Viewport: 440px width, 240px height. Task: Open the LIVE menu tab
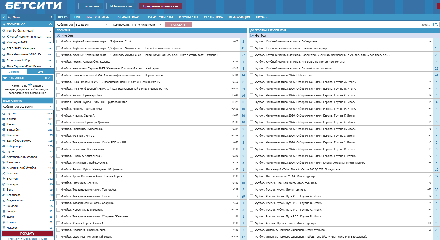(78, 17)
